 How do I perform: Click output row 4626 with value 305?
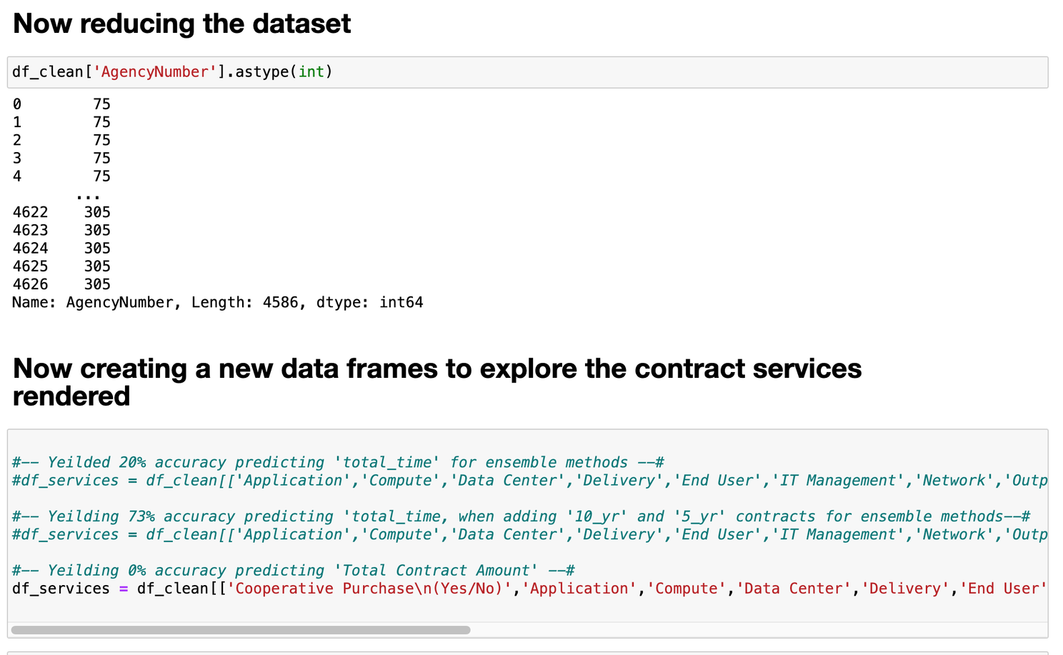pyautogui.click(x=61, y=284)
